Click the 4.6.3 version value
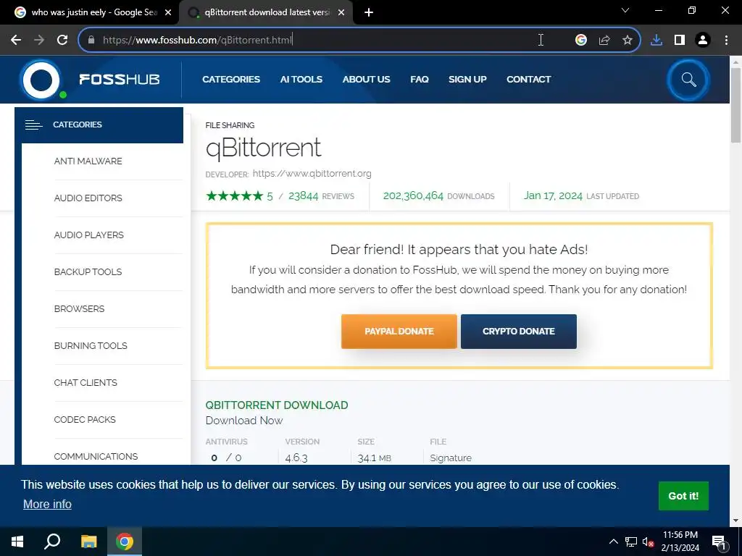This screenshot has height=556, width=742. (x=296, y=458)
